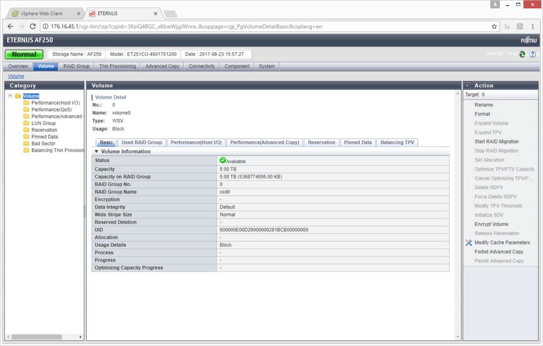Image resolution: width=543 pixels, height=346 pixels.
Task: Click the Normal status button
Action: click(24, 54)
